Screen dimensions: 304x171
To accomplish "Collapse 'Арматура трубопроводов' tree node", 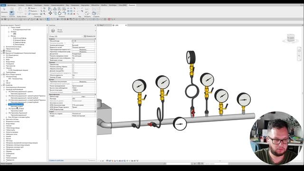I will tap(4, 89).
